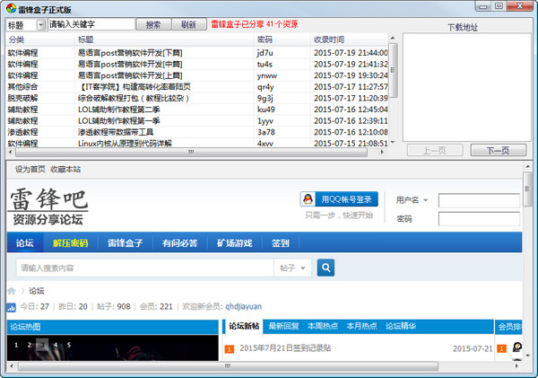Screen dimensions: 538x378
Task: Switch to 本周热点 tab
Action: (x=323, y=326)
